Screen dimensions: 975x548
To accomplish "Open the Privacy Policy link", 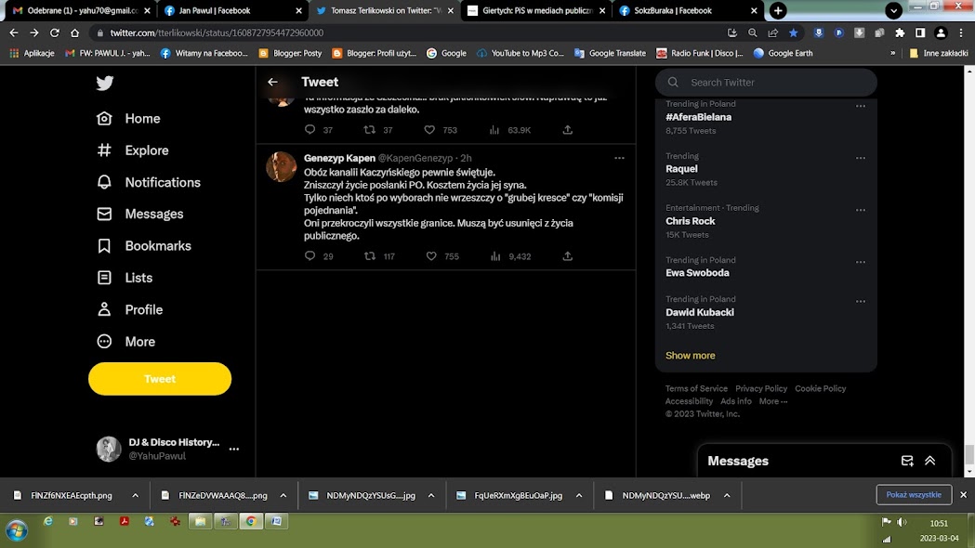I will [x=761, y=388].
